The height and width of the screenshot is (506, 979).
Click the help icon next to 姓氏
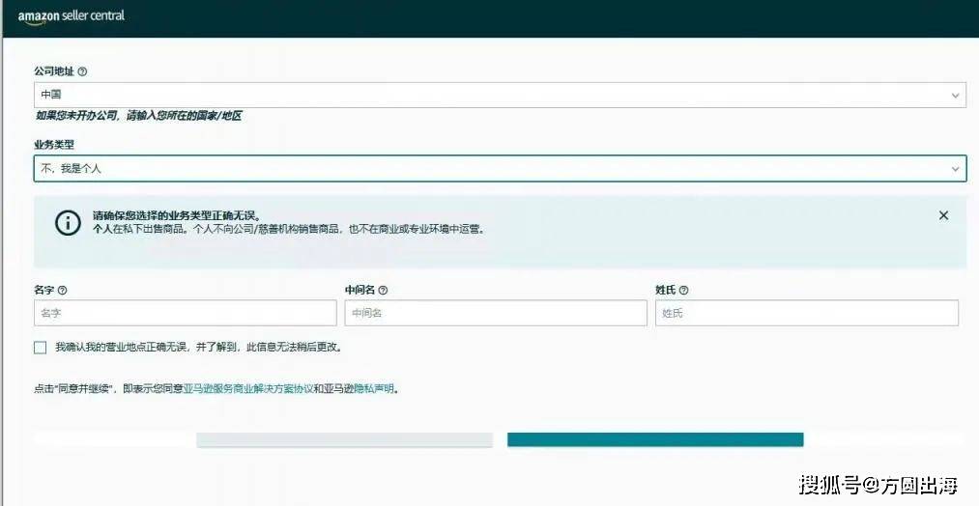pos(684,290)
